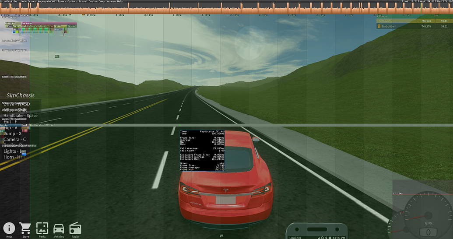Click the Camera - C hint
Image resolution: width=453 pixels, height=239 pixels.
[x=15, y=139]
